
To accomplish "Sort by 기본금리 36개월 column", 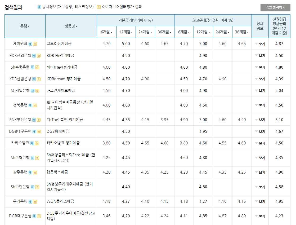I will (164, 32).
